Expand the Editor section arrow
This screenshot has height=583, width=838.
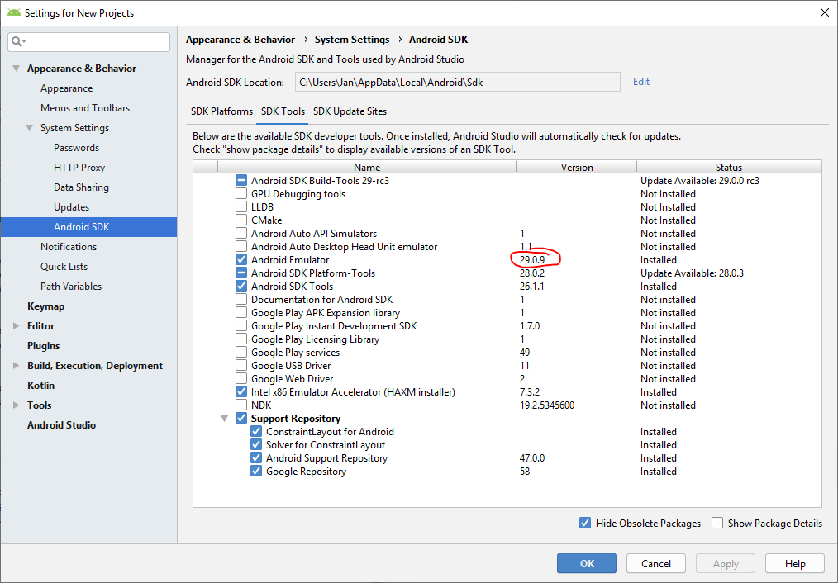point(17,325)
